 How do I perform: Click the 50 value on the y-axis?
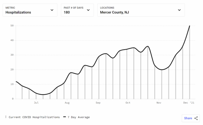[12, 26]
